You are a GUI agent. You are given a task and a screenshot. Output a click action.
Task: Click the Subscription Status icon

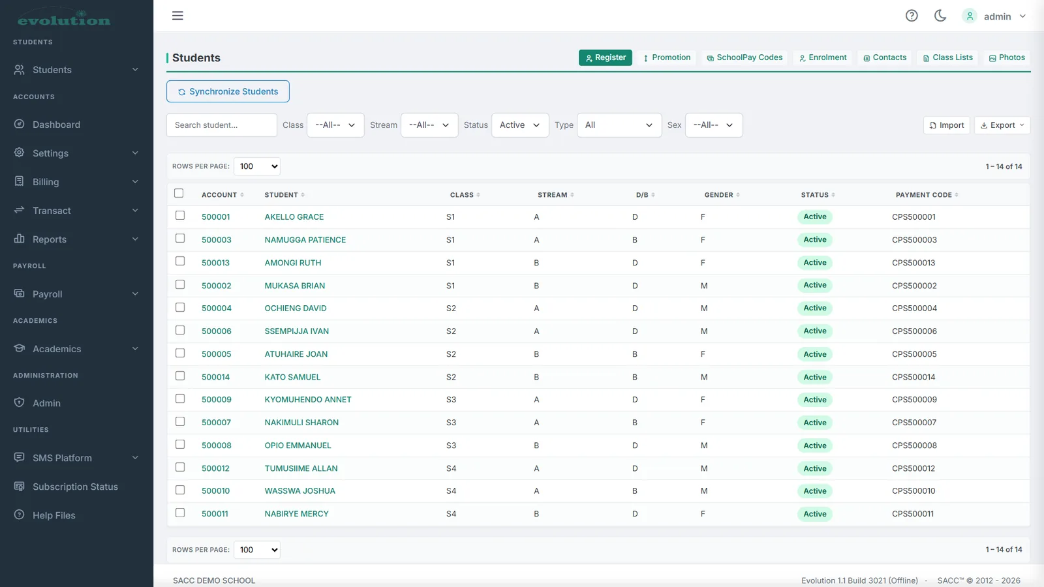tap(20, 486)
